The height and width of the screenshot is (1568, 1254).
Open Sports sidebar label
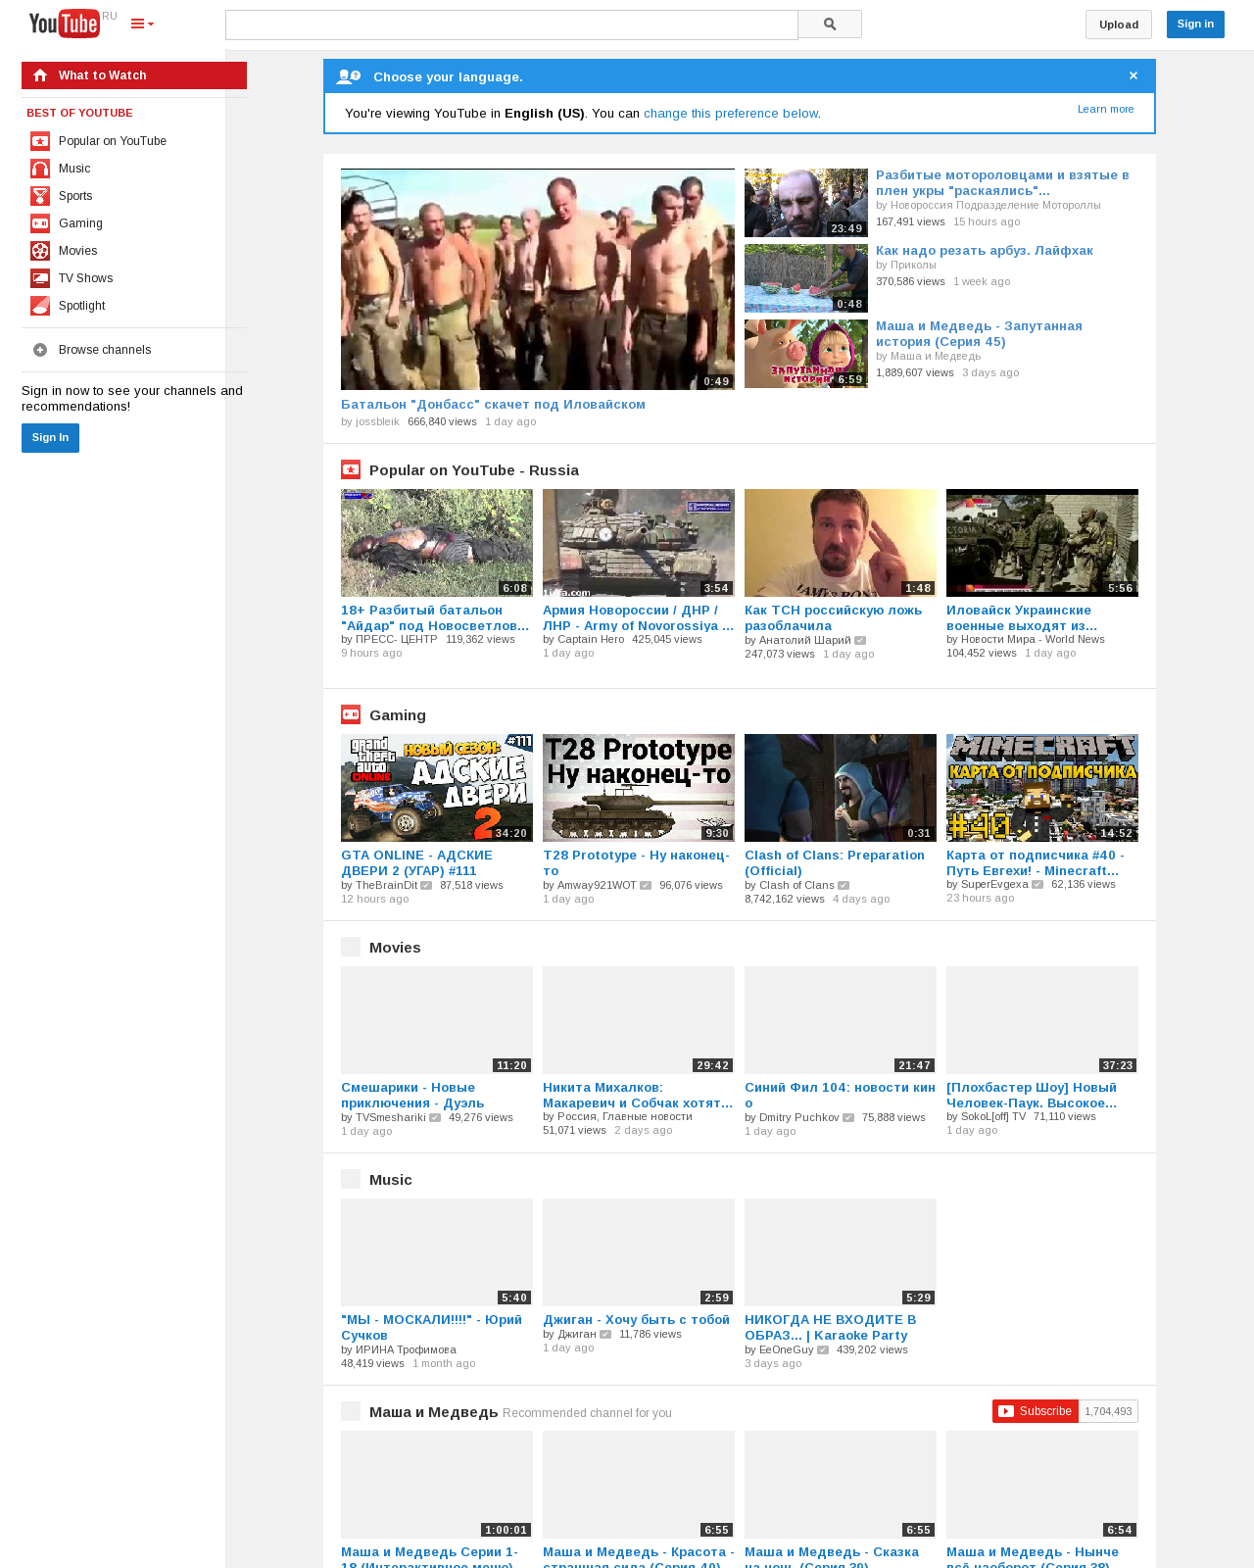click(75, 196)
